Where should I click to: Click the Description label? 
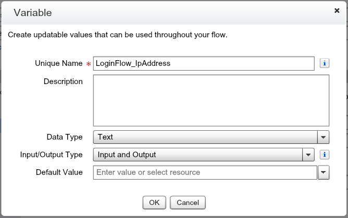click(63, 81)
